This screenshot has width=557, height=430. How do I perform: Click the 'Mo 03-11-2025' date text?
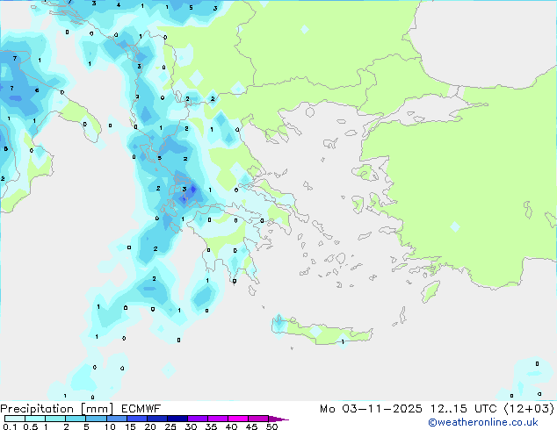(x=371, y=409)
